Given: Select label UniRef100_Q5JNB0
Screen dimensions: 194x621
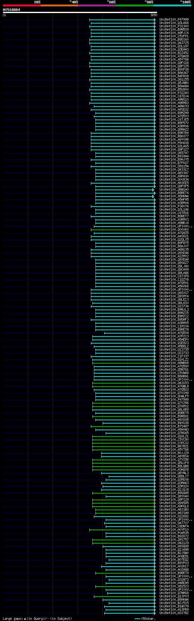Looking at the screenshot, I should [x=174, y=83].
